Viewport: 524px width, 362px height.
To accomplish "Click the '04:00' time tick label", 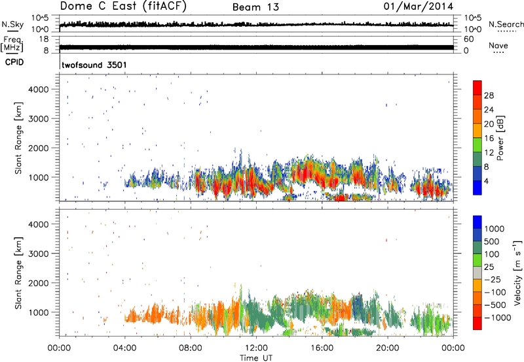I will point(124,348).
